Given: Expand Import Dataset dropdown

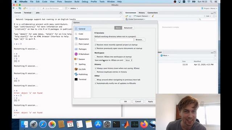Looking at the screenshot, I should click(x=141, y=16).
